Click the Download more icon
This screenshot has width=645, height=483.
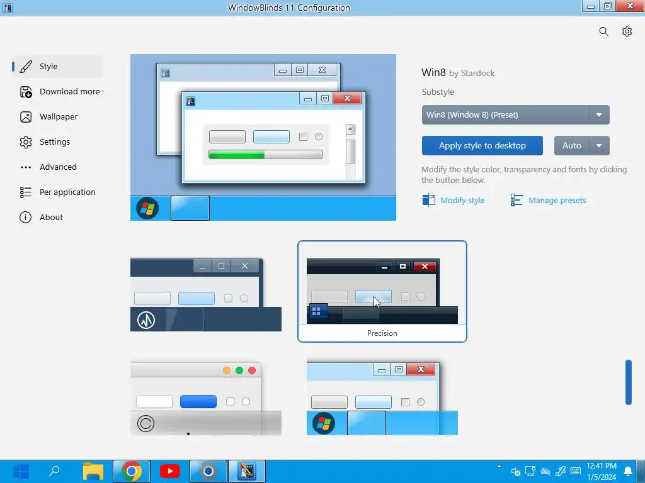click(25, 92)
